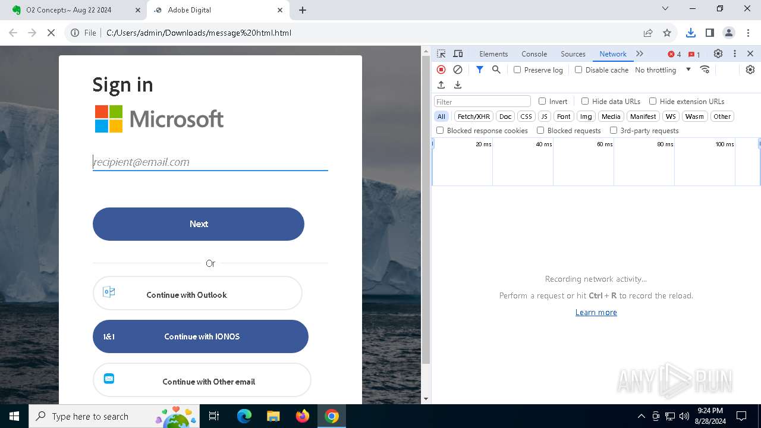
Task: Show hidden system tray icons
Action: (641, 416)
